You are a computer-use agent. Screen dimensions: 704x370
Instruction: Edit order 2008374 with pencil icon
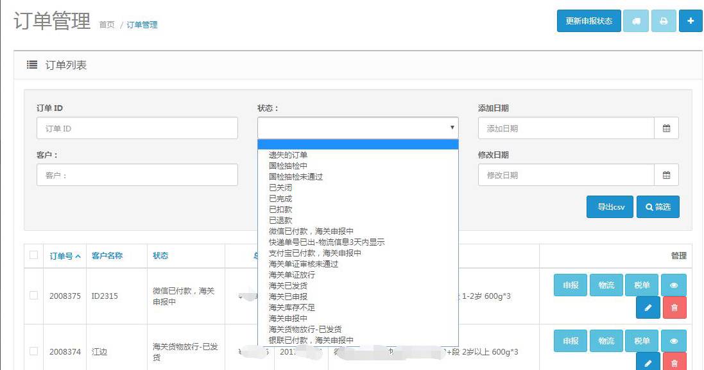648,362
